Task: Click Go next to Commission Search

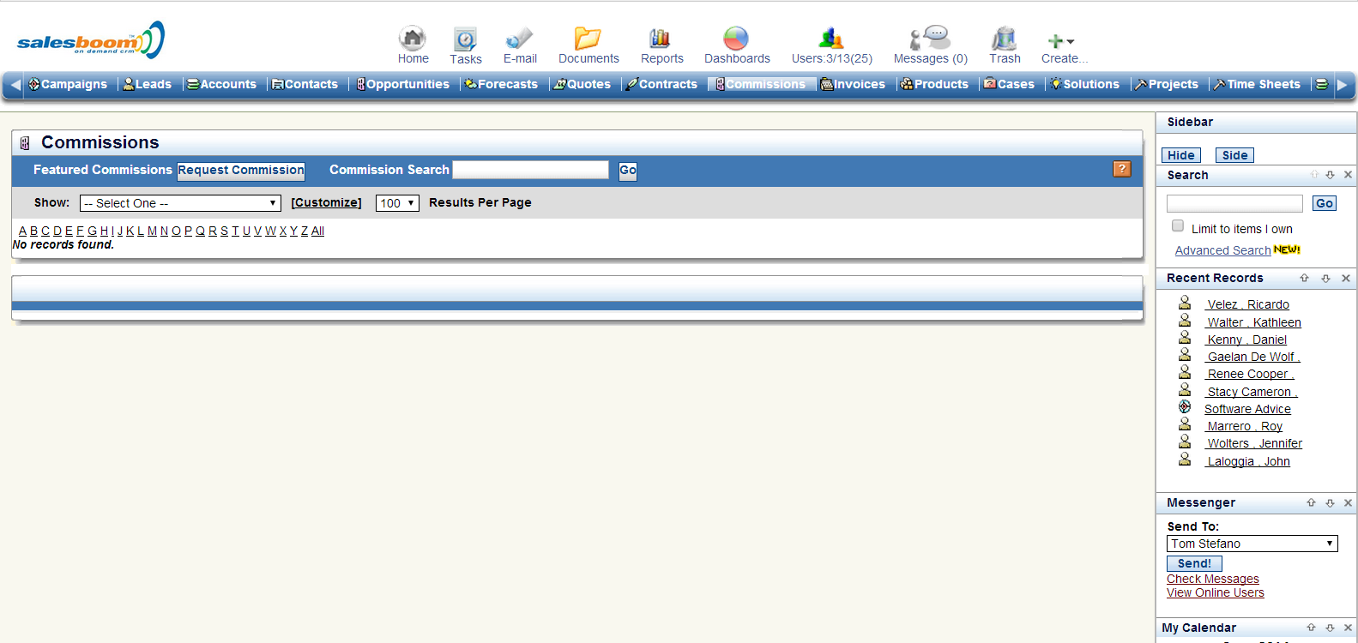Action: click(x=628, y=170)
